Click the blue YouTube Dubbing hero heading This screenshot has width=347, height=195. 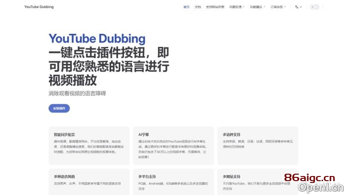coord(97,38)
